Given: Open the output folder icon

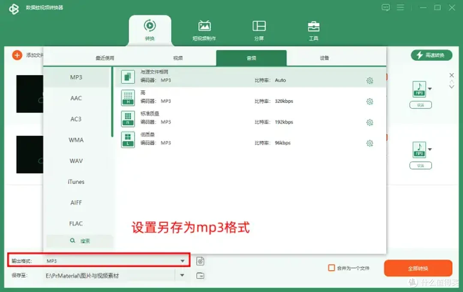Looking at the screenshot, I should point(200,275).
